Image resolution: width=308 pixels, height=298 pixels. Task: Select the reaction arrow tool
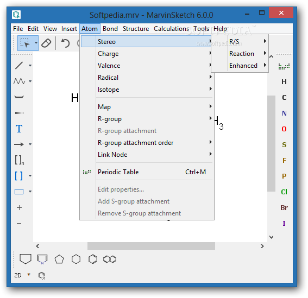pyautogui.click(x=19, y=144)
